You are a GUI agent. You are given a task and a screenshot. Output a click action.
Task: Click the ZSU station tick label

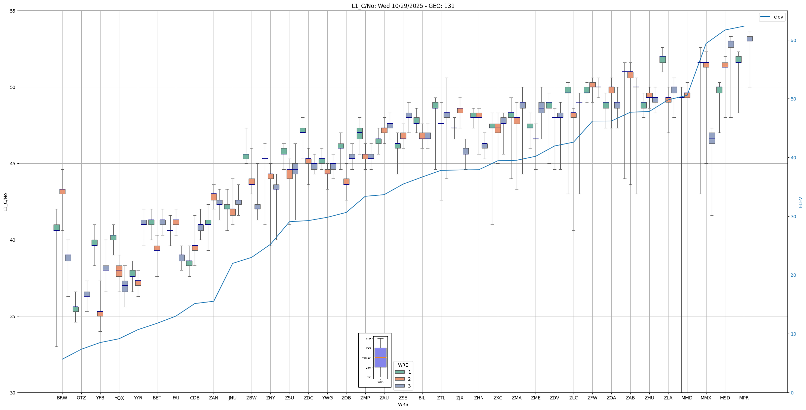pyautogui.click(x=289, y=398)
